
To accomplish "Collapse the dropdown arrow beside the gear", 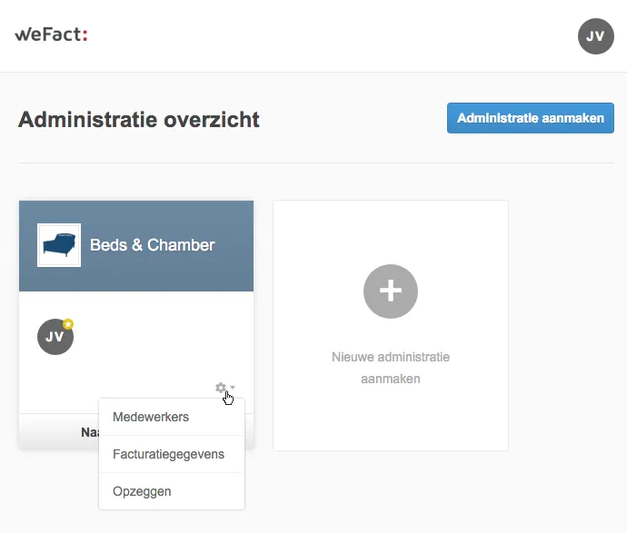I will point(233,388).
